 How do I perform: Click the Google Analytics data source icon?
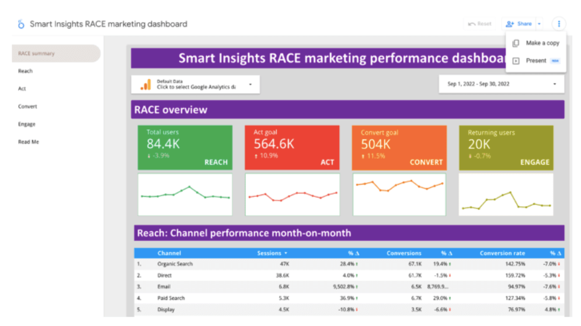click(x=145, y=85)
